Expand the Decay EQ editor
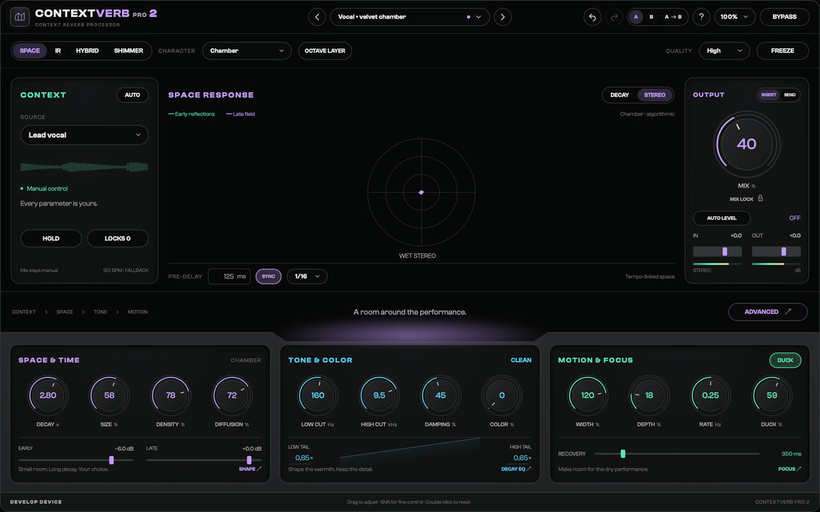This screenshot has width=820, height=512. 516,469
